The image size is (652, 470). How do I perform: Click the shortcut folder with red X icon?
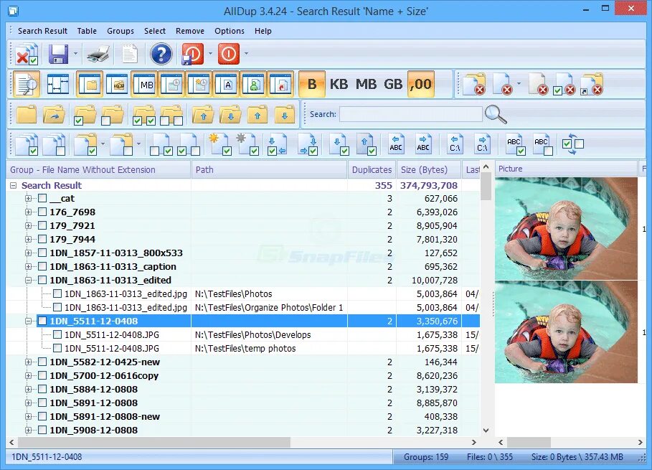pos(592,85)
